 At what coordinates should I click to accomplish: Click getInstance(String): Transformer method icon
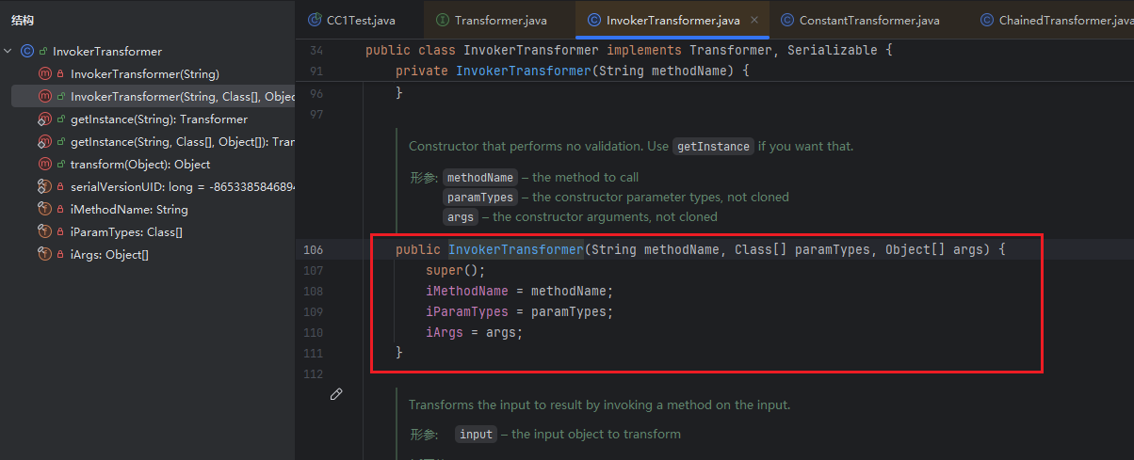click(44, 119)
